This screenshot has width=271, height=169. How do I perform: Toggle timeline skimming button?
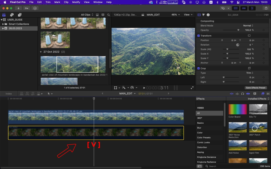pyautogui.click(x=232, y=94)
